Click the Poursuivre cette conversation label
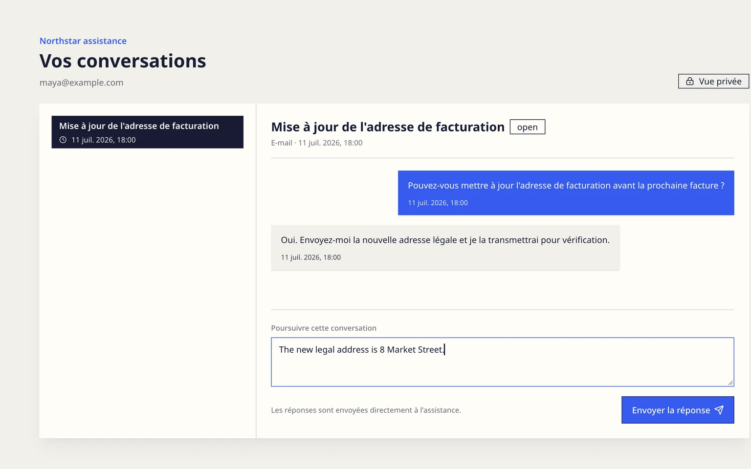This screenshot has height=469, width=751. click(324, 328)
